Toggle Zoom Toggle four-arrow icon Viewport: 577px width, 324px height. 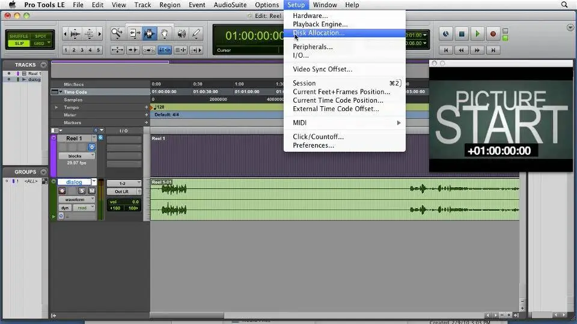pos(117,50)
